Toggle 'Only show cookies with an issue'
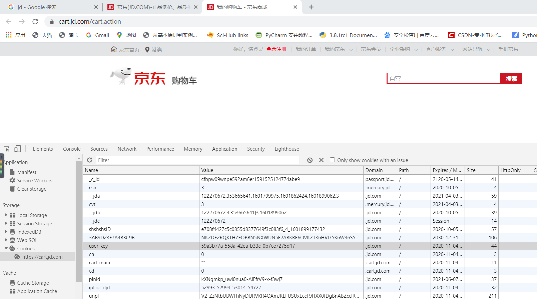Viewport: 537px width, 299px height. 332,160
